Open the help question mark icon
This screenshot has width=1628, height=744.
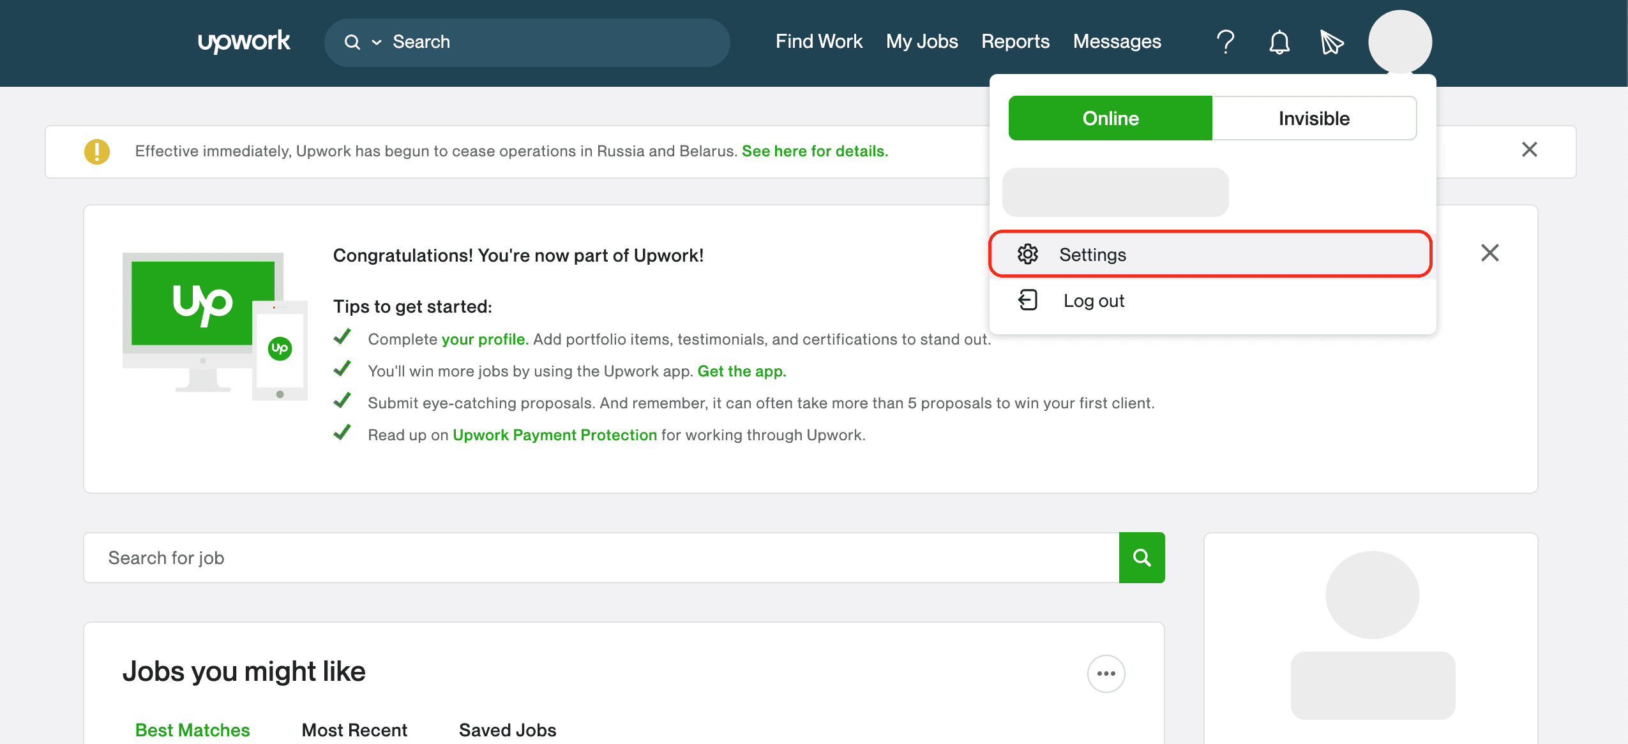point(1225,42)
